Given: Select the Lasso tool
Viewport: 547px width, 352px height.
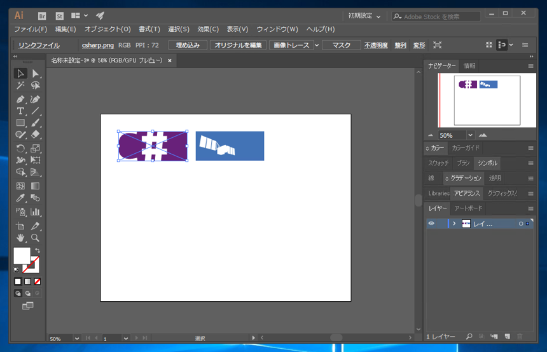Looking at the screenshot, I should (x=35, y=85).
